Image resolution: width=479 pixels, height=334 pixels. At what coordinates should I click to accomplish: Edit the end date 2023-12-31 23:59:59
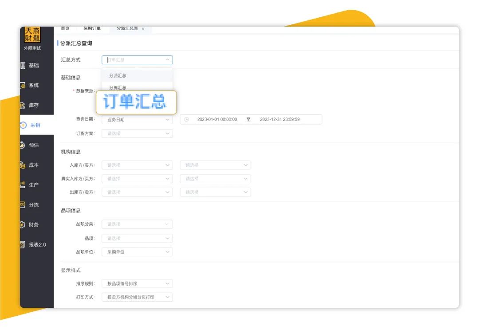tap(280, 119)
